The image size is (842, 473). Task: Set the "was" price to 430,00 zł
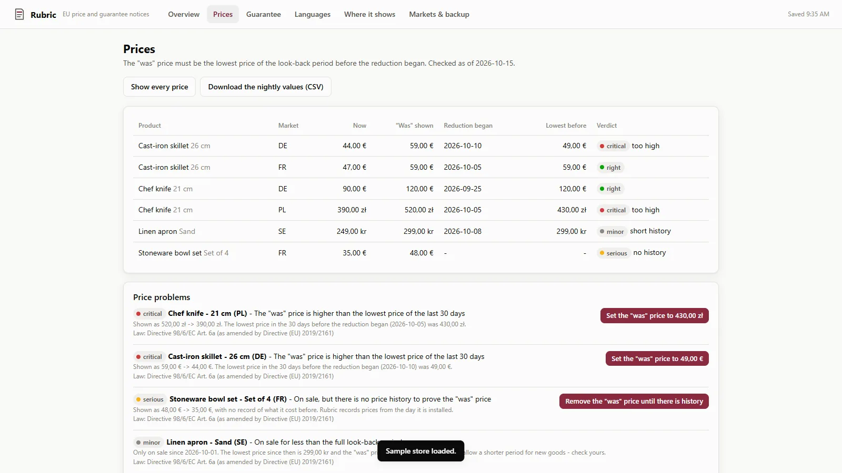coord(655,315)
